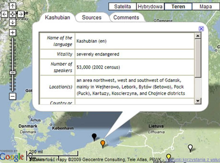Image resolution: width=220 pixels, height=163 pixels.
Task: Select the white map marker in the east
Action: 190,149
